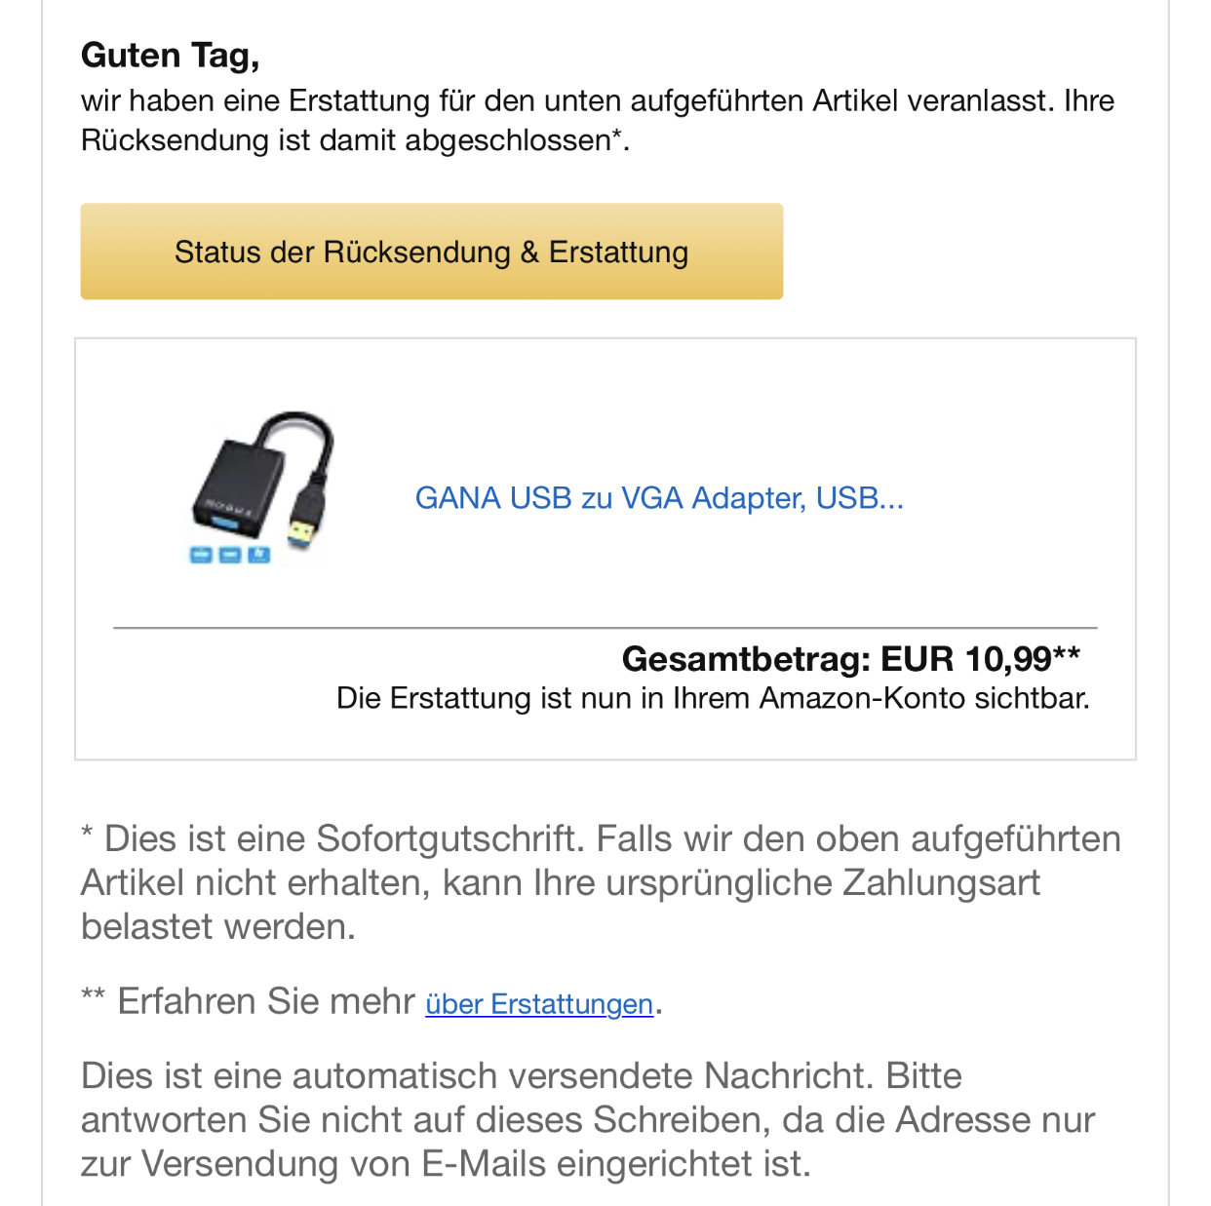This screenshot has width=1211, height=1206.
Task: Tap the intro sentence about Erstattung veranlasst
Action: tap(598, 120)
